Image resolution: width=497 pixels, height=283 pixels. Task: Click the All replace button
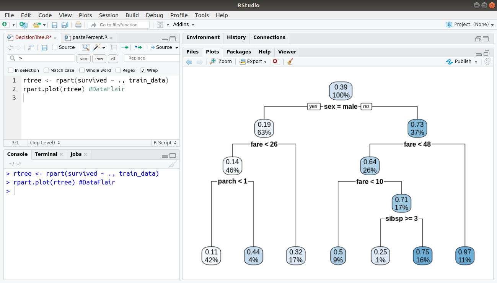click(x=113, y=58)
